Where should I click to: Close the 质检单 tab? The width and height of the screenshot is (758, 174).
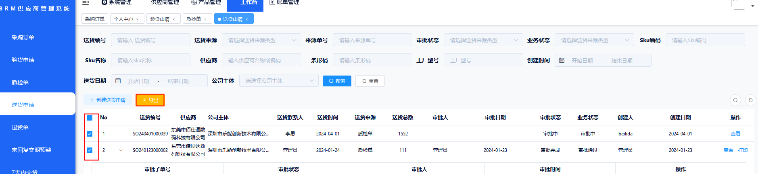pos(205,19)
